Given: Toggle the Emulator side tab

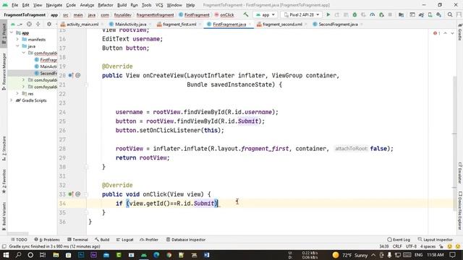Looking at the screenshot, I should [x=460, y=173].
